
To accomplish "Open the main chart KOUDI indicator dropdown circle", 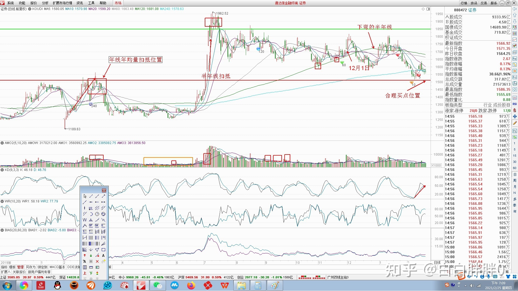I will [x=30, y=9].
